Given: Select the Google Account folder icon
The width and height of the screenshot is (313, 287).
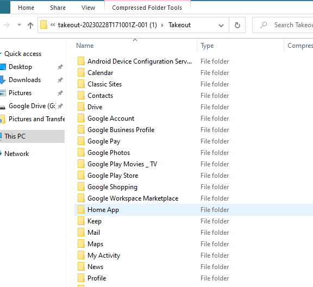Looking at the screenshot, I should [81, 118].
